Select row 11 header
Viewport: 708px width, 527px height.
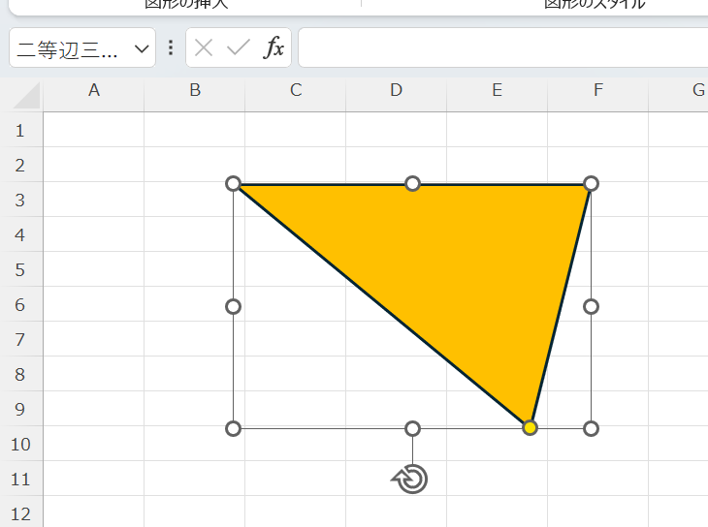(21, 480)
